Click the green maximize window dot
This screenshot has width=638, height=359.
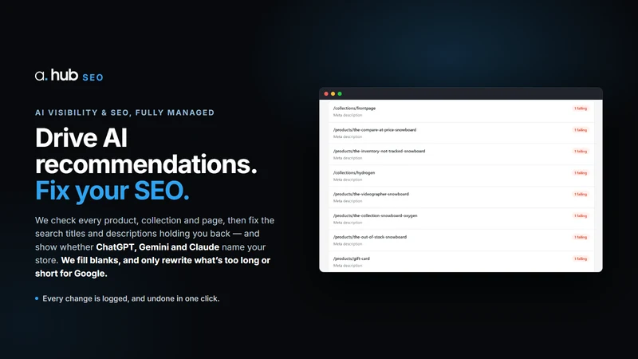click(x=340, y=93)
